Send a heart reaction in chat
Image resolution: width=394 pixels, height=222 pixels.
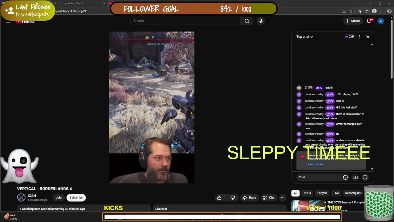pos(365,177)
